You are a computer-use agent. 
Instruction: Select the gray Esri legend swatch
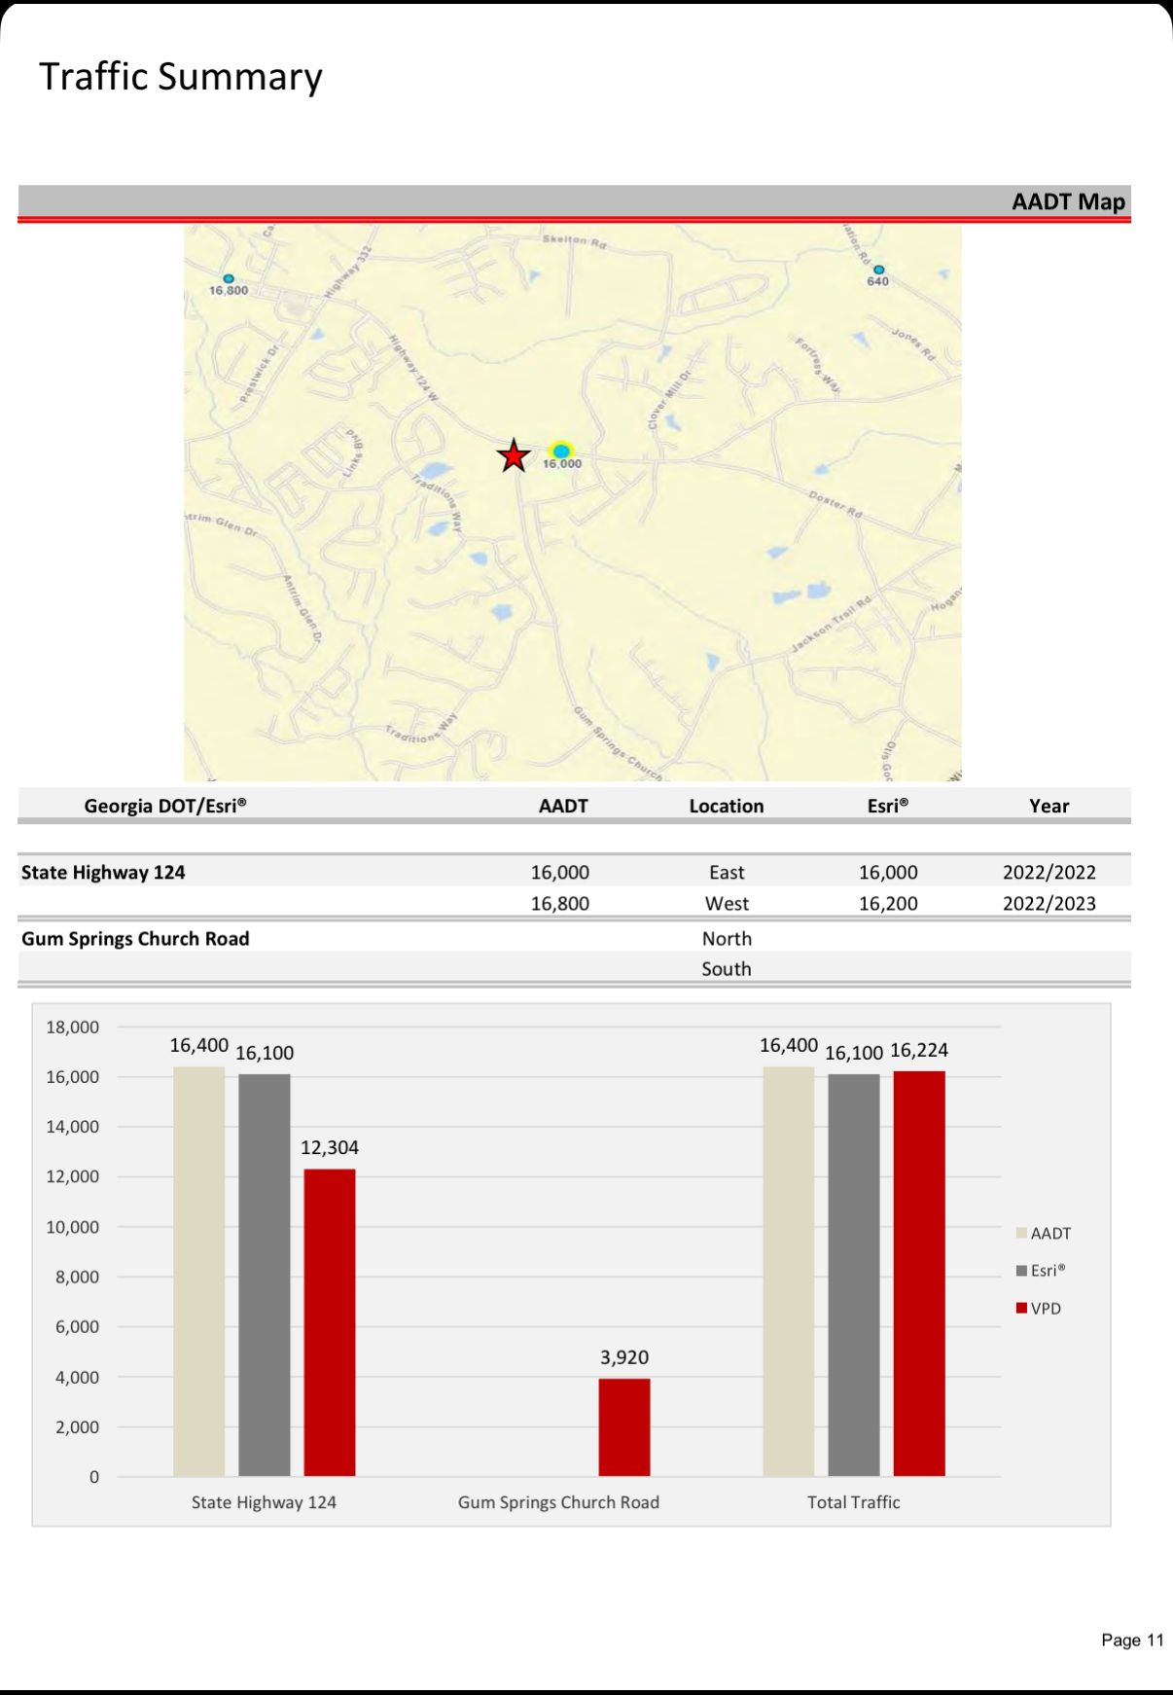1021,1271
